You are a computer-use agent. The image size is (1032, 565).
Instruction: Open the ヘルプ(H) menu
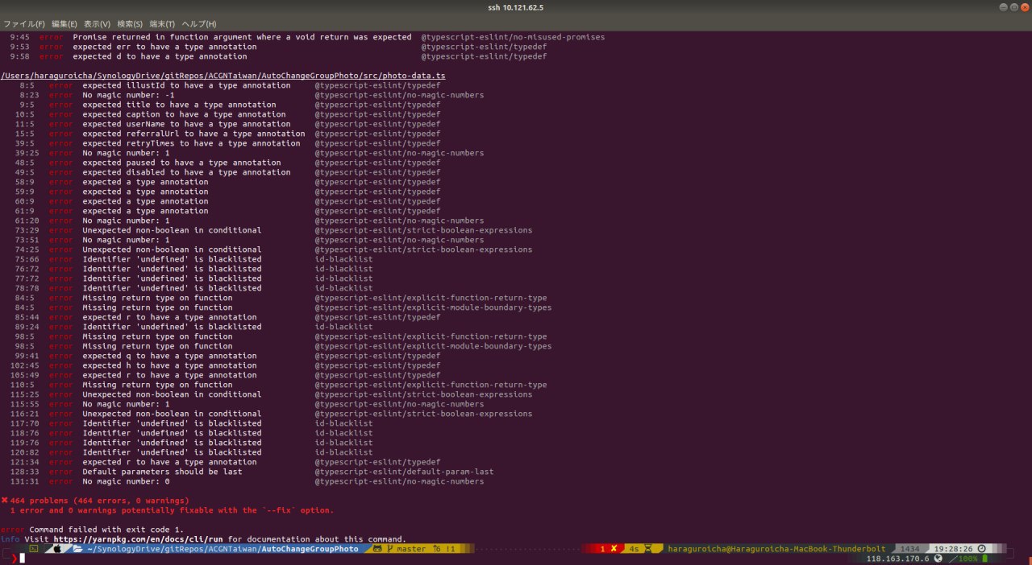(199, 24)
